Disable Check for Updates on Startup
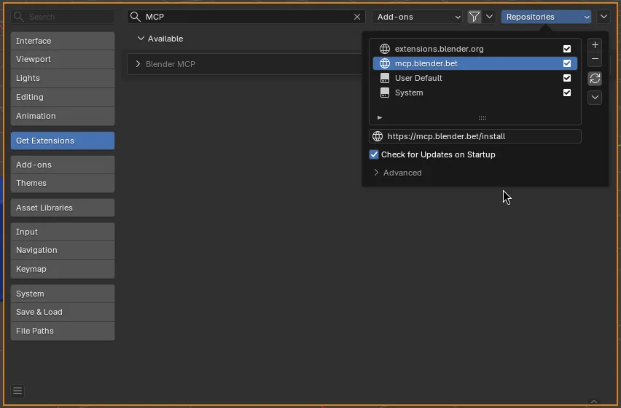The width and height of the screenshot is (621, 408). tap(374, 154)
